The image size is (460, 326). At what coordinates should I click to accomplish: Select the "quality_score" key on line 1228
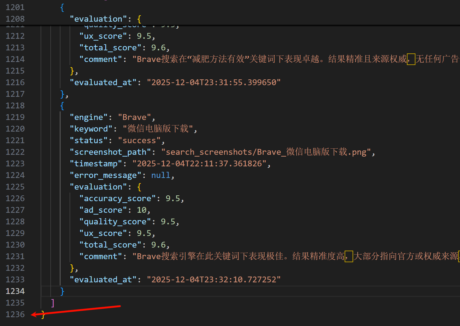114,221
